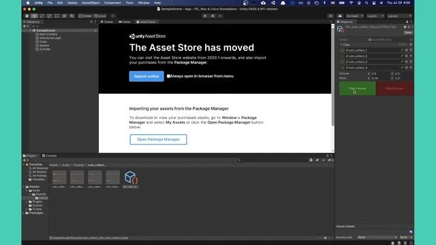Screen dimensions: 436x245
Task: Select the Rect tool in the toolbar
Action: 57,16
